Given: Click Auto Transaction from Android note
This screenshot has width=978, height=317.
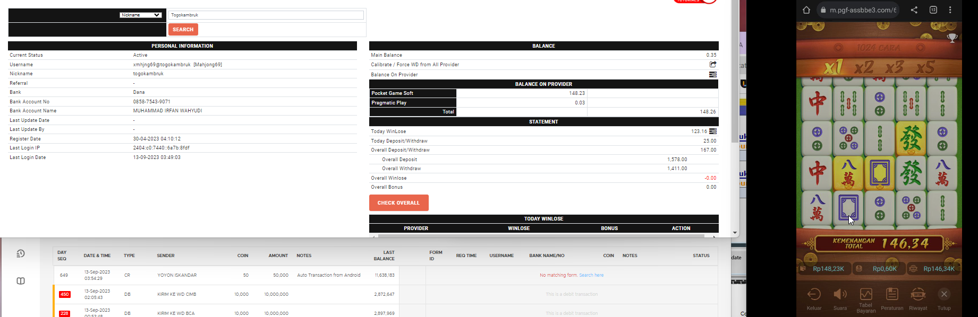Looking at the screenshot, I should tap(329, 275).
